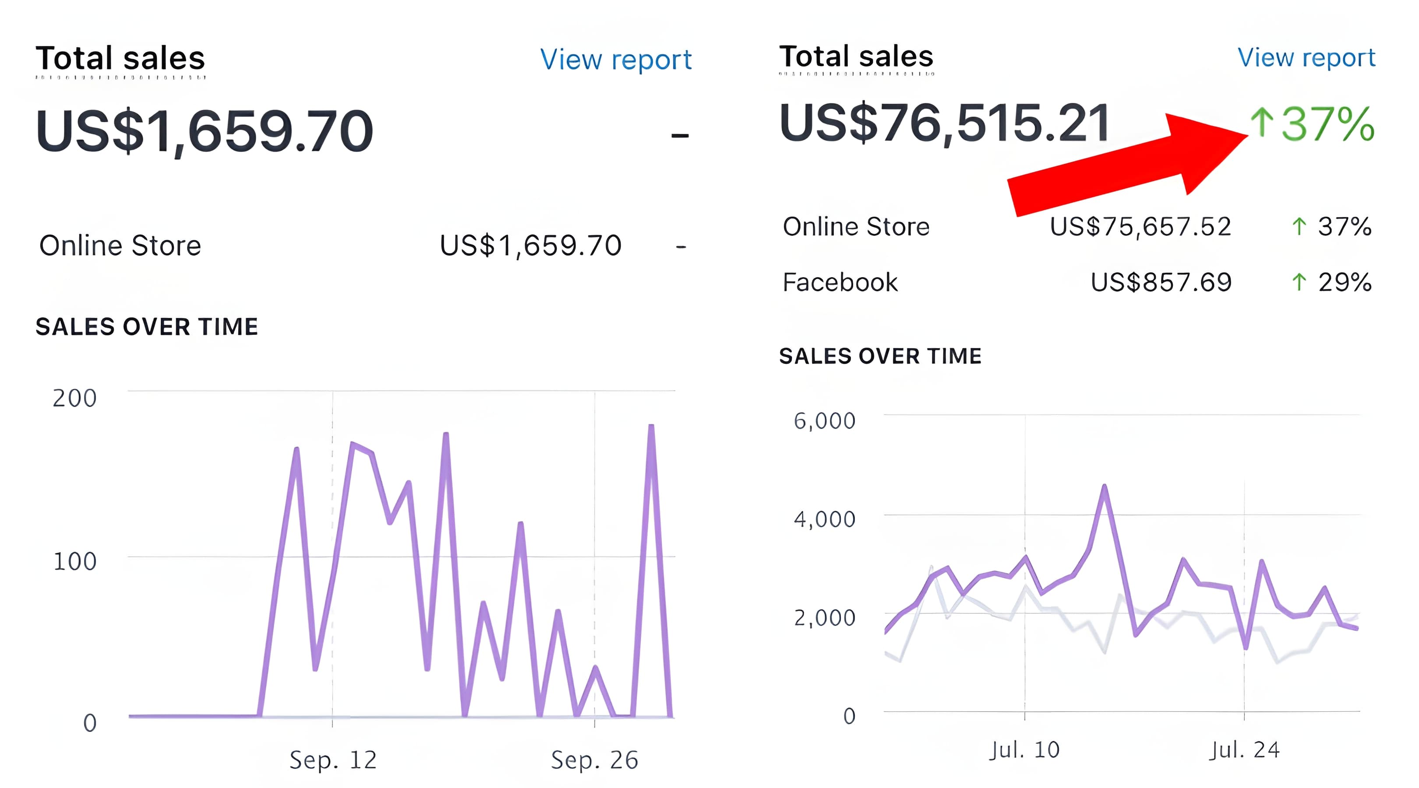Click the green arrow in Facebook row
The height and width of the screenshot is (788, 1419).
pyautogui.click(x=1299, y=282)
